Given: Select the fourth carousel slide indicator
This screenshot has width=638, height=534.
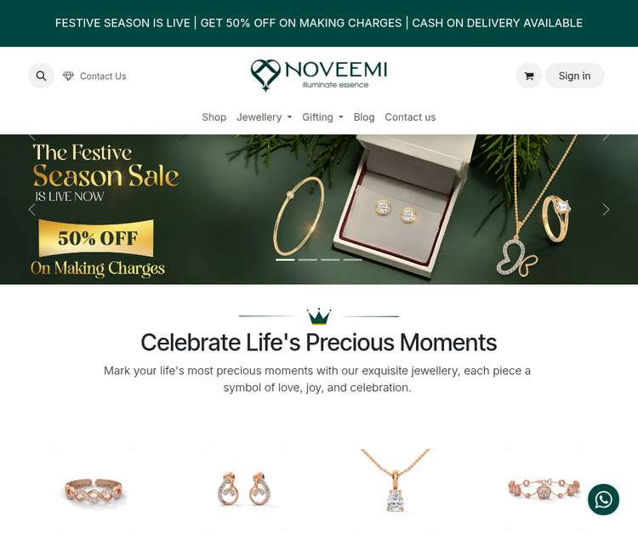Looking at the screenshot, I should coord(352,259).
